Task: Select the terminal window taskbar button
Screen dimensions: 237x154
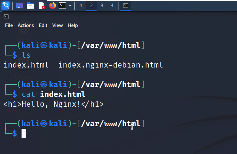Action: (x=126, y=6)
